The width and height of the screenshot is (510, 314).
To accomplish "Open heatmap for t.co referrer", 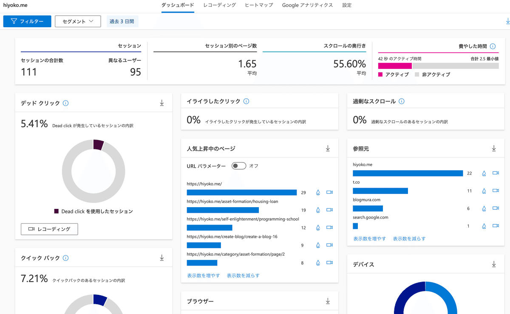I will (484, 191).
